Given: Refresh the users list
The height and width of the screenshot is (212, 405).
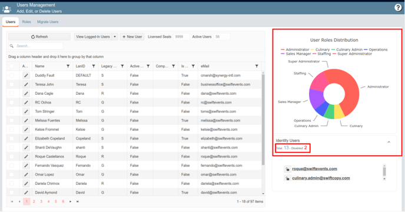Looking at the screenshot, I should tap(39, 37).
